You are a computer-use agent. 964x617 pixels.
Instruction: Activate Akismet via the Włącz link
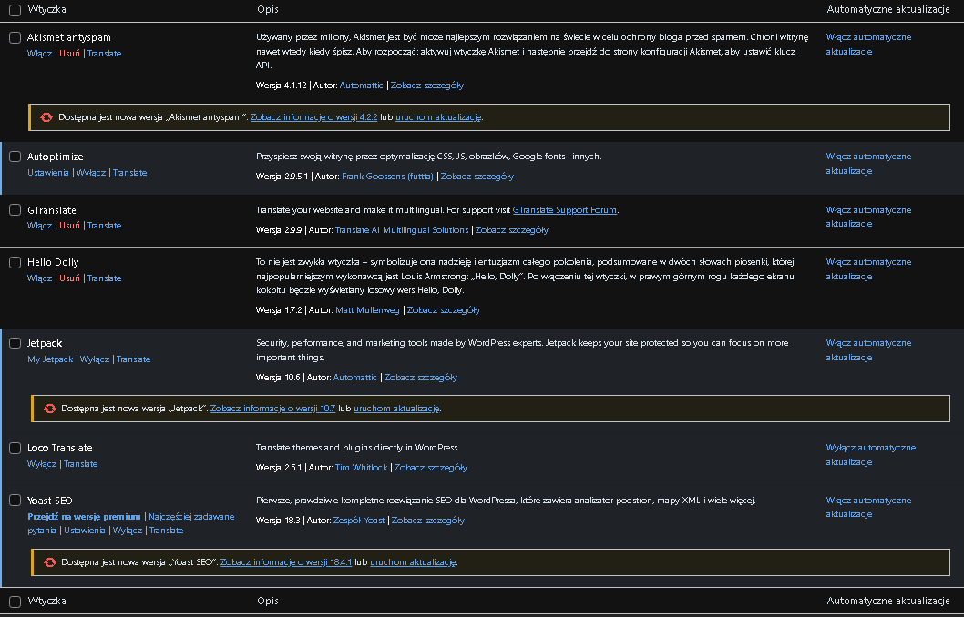pos(39,54)
